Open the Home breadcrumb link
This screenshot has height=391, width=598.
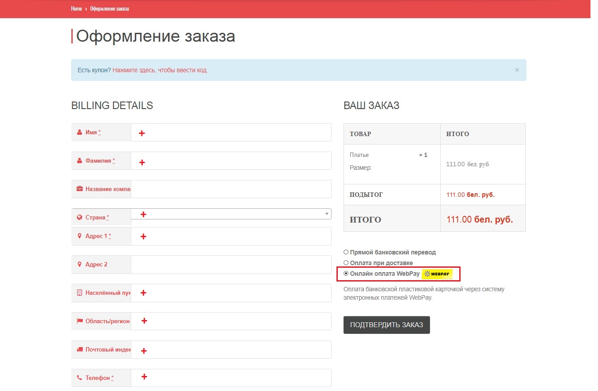pos(76,8)
